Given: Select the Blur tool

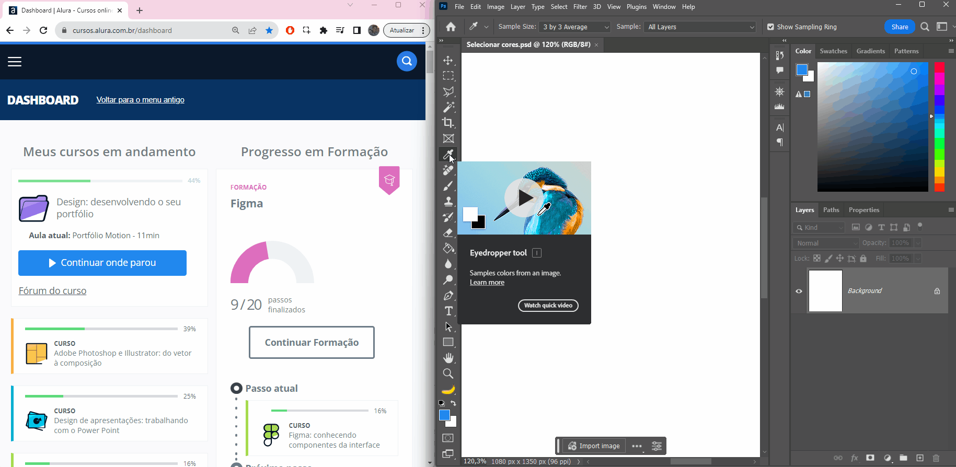Looking at the screenshot, I should (448, 264).
